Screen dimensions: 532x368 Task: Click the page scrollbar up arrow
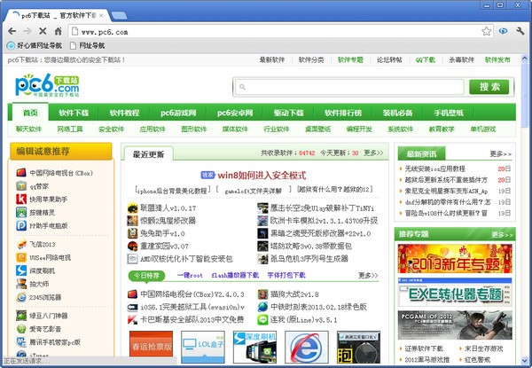point(525,58)
